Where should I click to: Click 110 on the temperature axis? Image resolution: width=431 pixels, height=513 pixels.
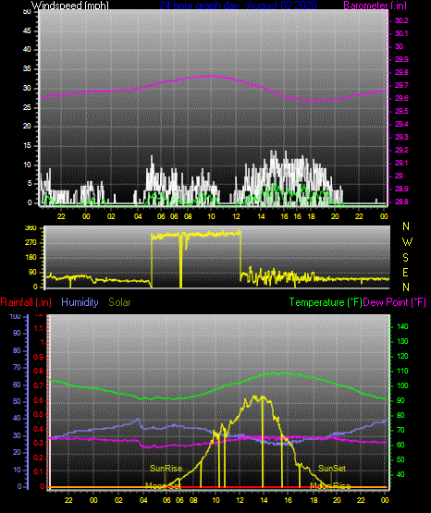click(x=402, y=371)
